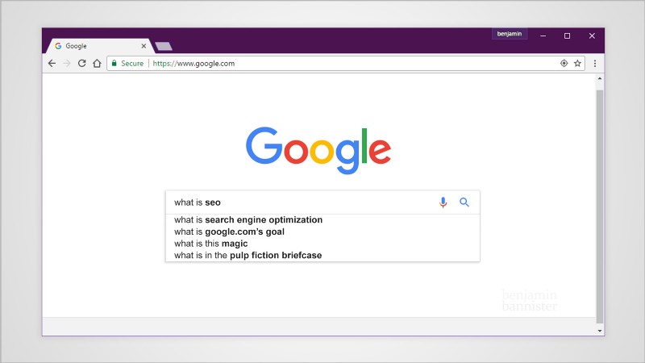Viewport: 645px width, 363px height.
Task: Click the search box containing 'what is seo'
Action: coord(298,202)
